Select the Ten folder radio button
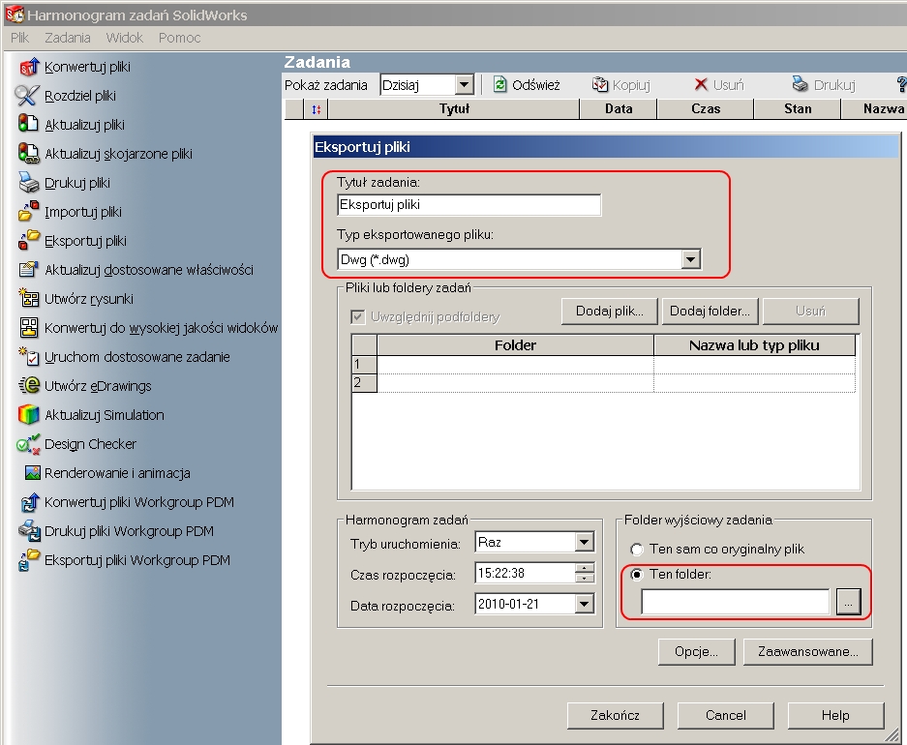This screenshot has width=907, height=745. coord(637,575)
